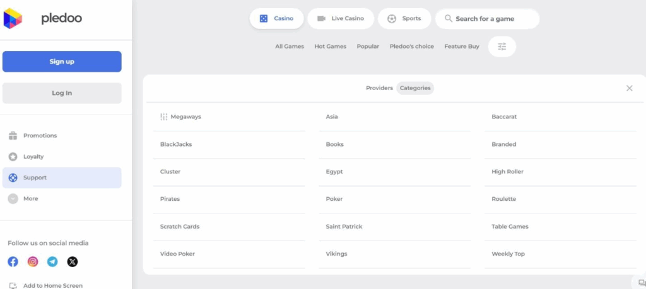Click the filter sliders icon

502,47
